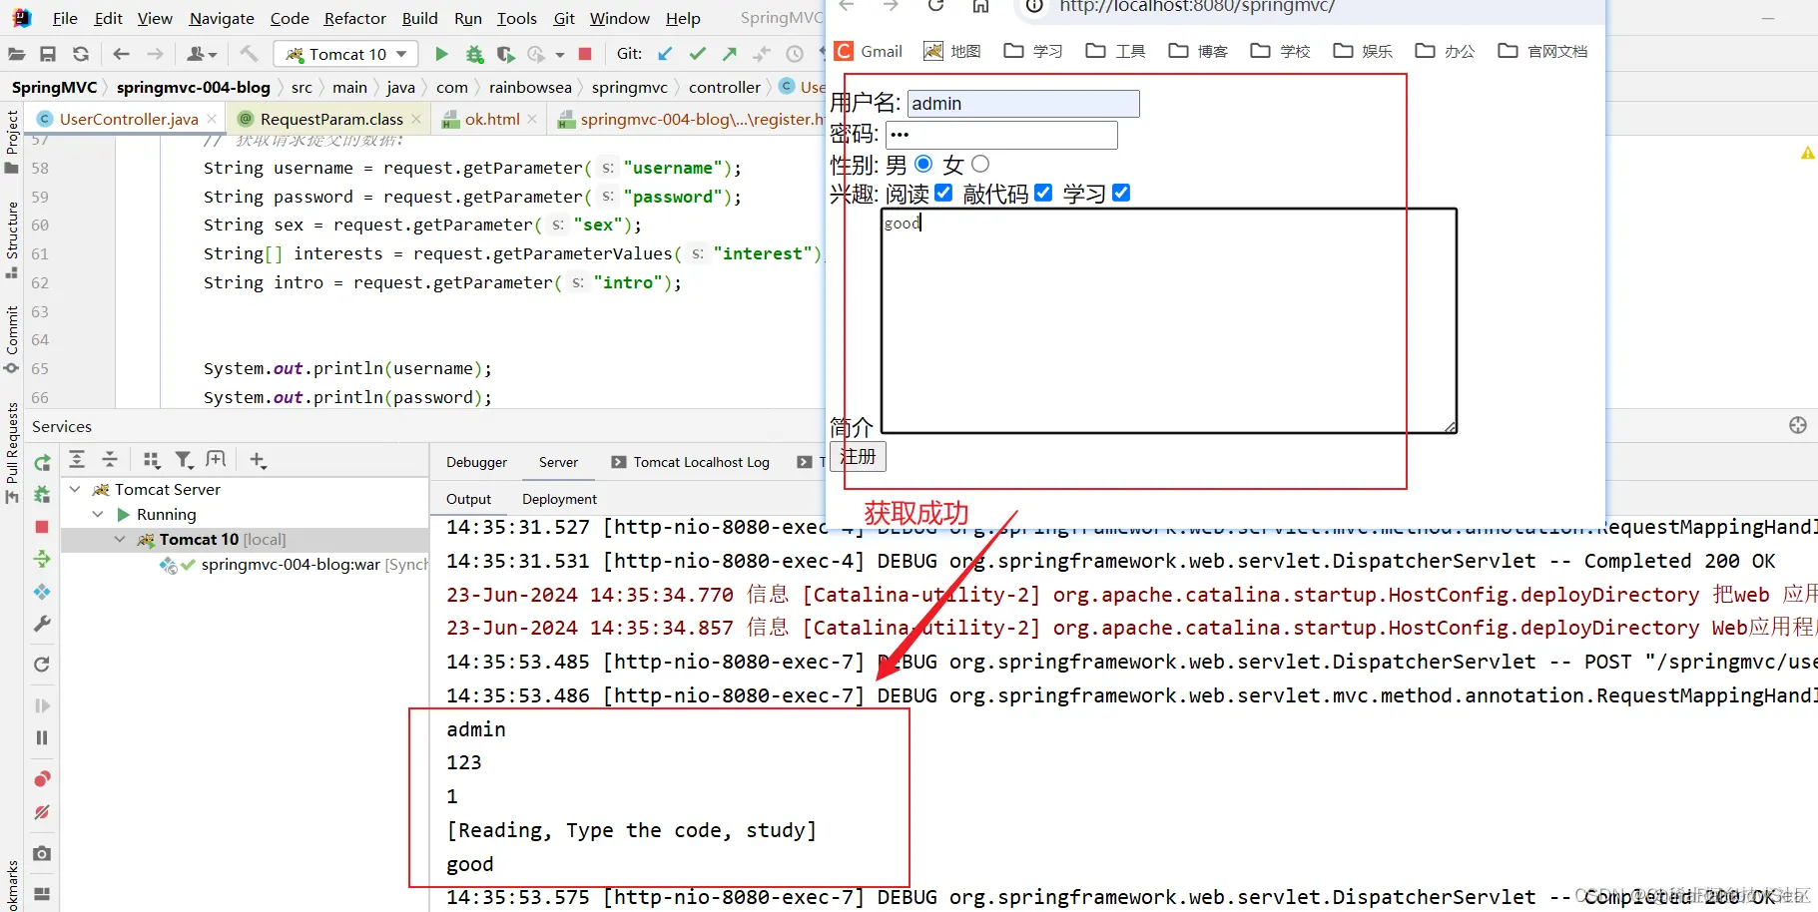Click Git commit green checkmark
This screenshot has height=912, width=1818.
click(x=698, y=54)
